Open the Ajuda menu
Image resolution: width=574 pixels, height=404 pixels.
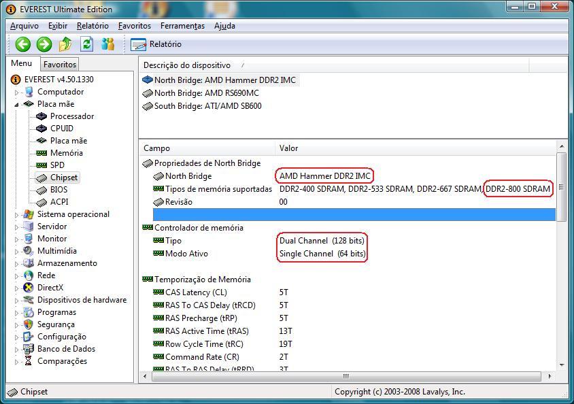click(224, 26)
